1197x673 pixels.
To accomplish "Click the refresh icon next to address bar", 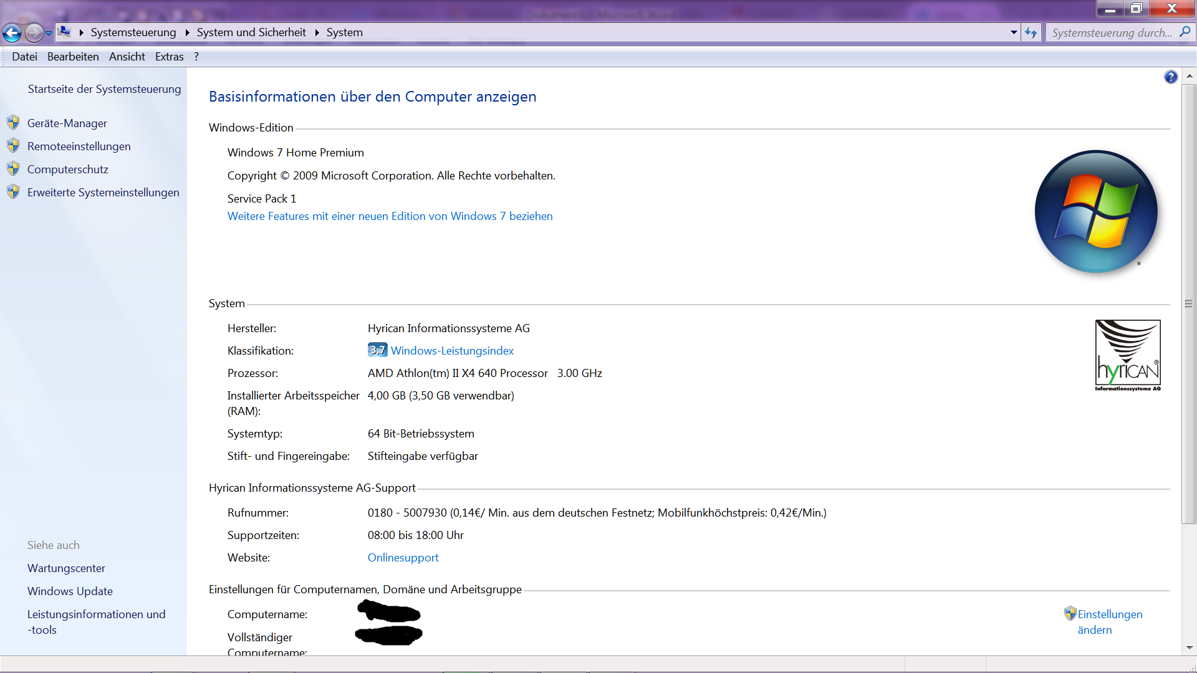I will 1031,32.
